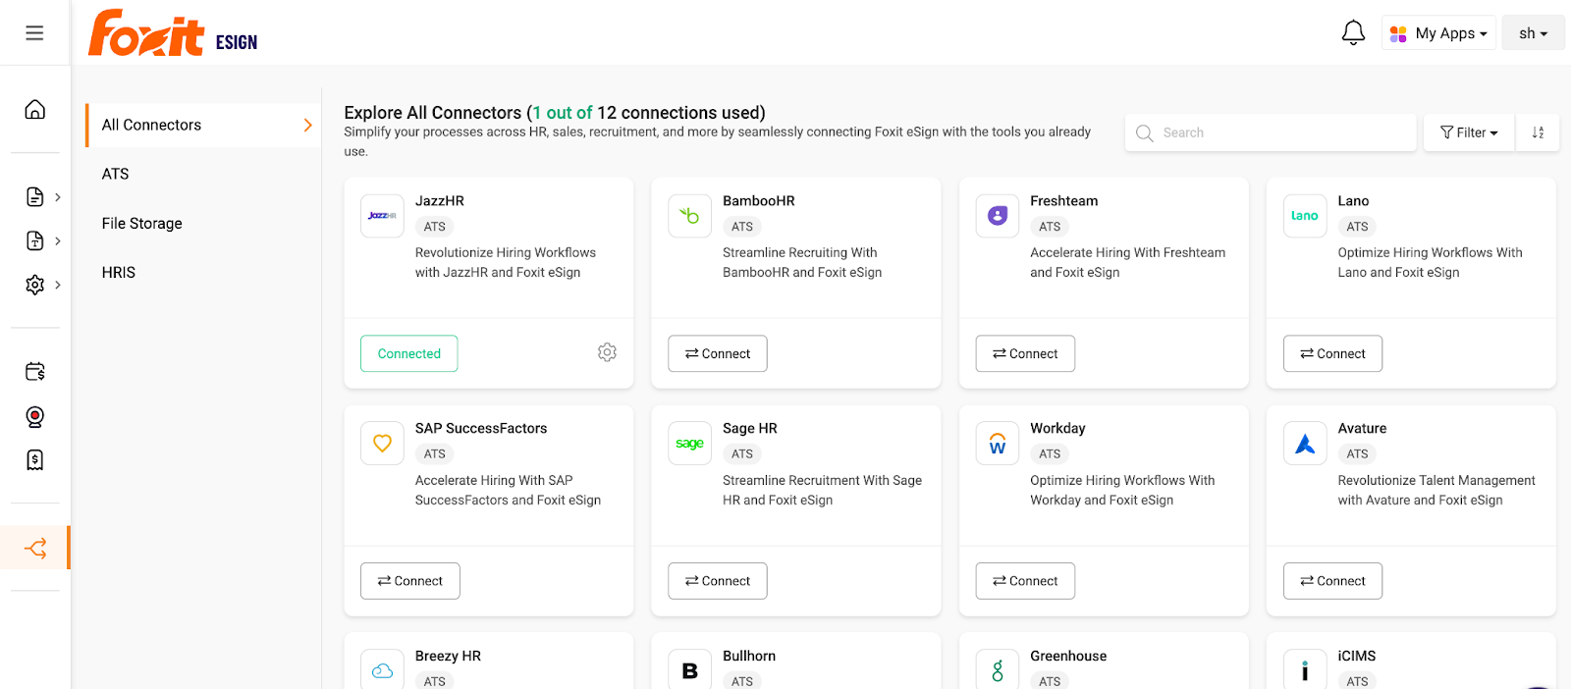Viewport: 1571px width, 689px height.
Task: Click the JazzHR Connected button
Action: [x=409, y=353]
